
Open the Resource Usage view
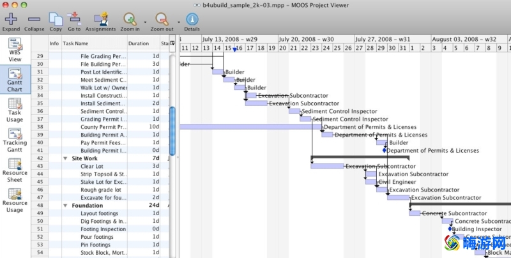[15, 201]
